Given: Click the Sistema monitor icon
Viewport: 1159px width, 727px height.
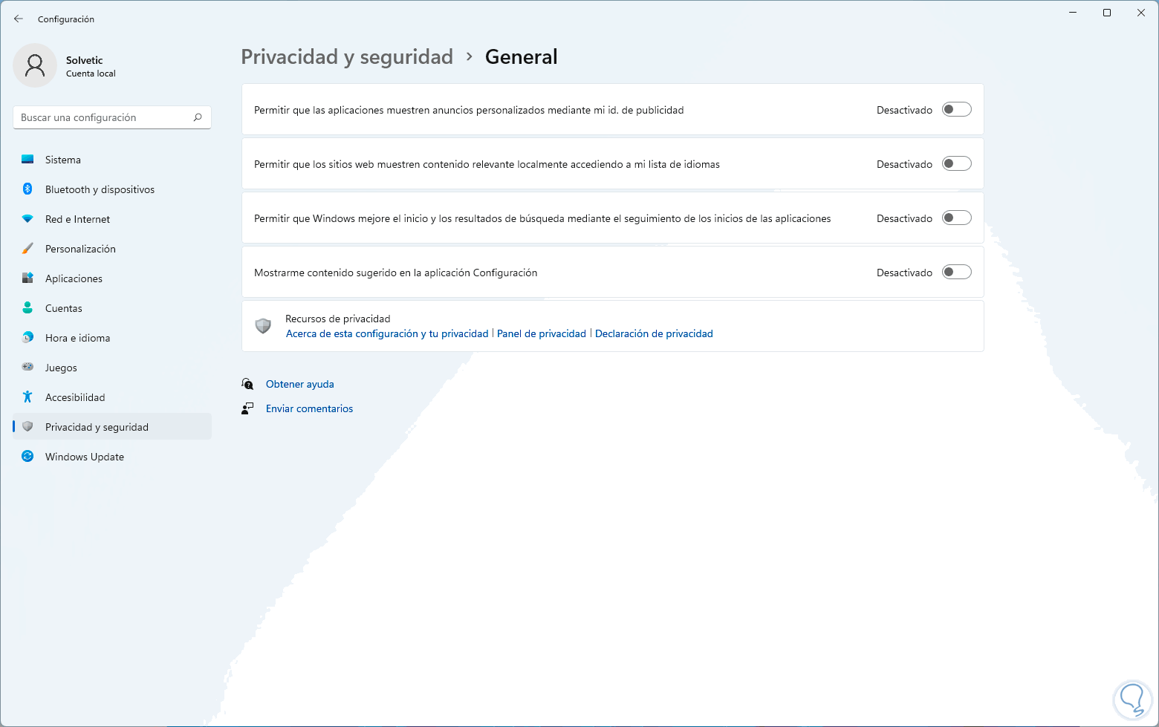Looking at the screenshot, I should [27, 160].
